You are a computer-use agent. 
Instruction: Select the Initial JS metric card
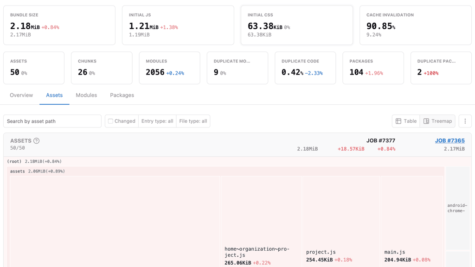(178, 25)
